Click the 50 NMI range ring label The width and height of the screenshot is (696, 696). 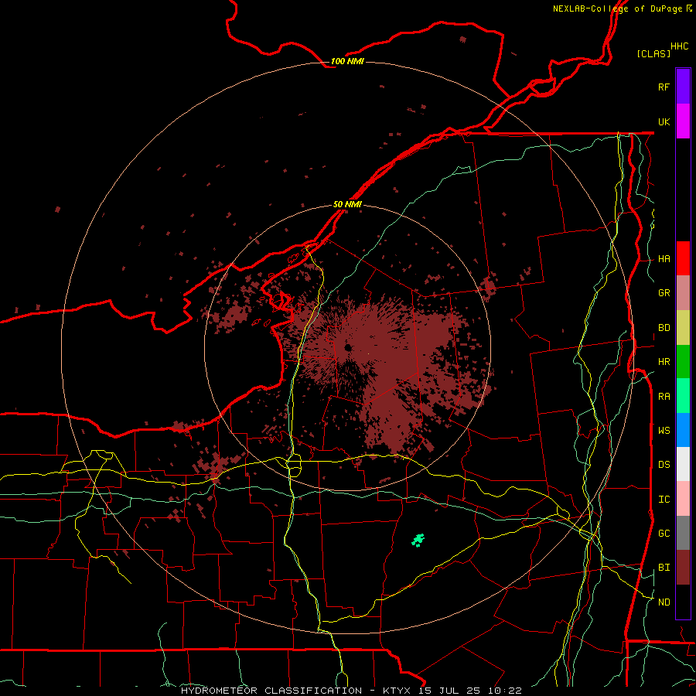tap(347, 204)
